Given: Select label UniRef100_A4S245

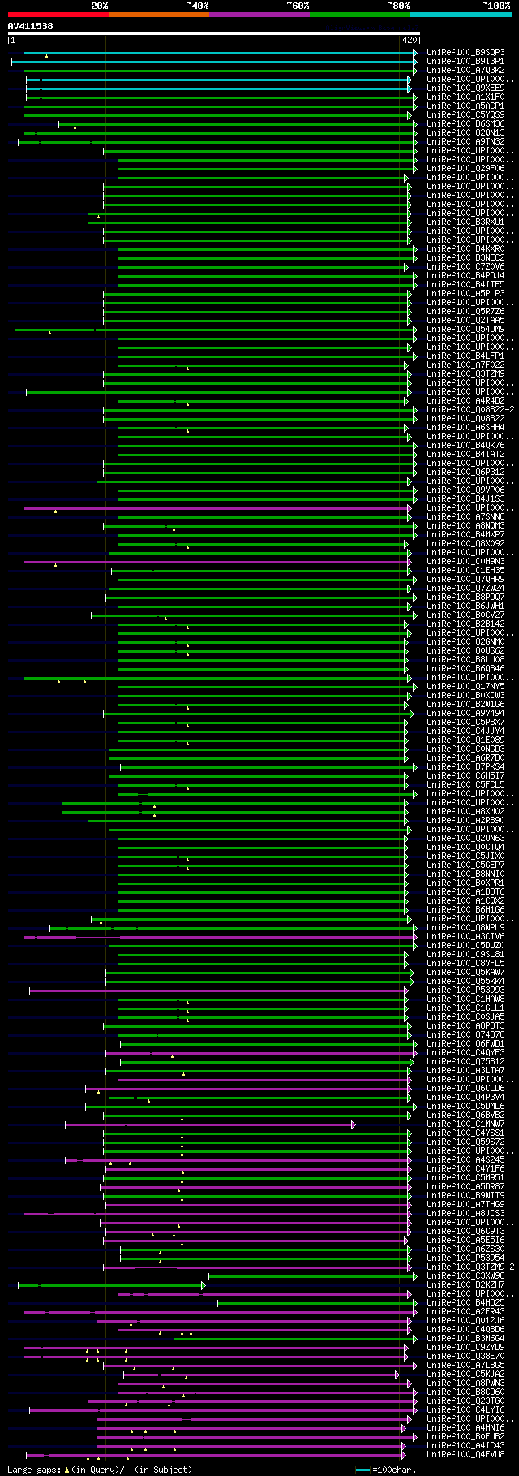Looking at the screenshot, I should [x=465, y=1159].
